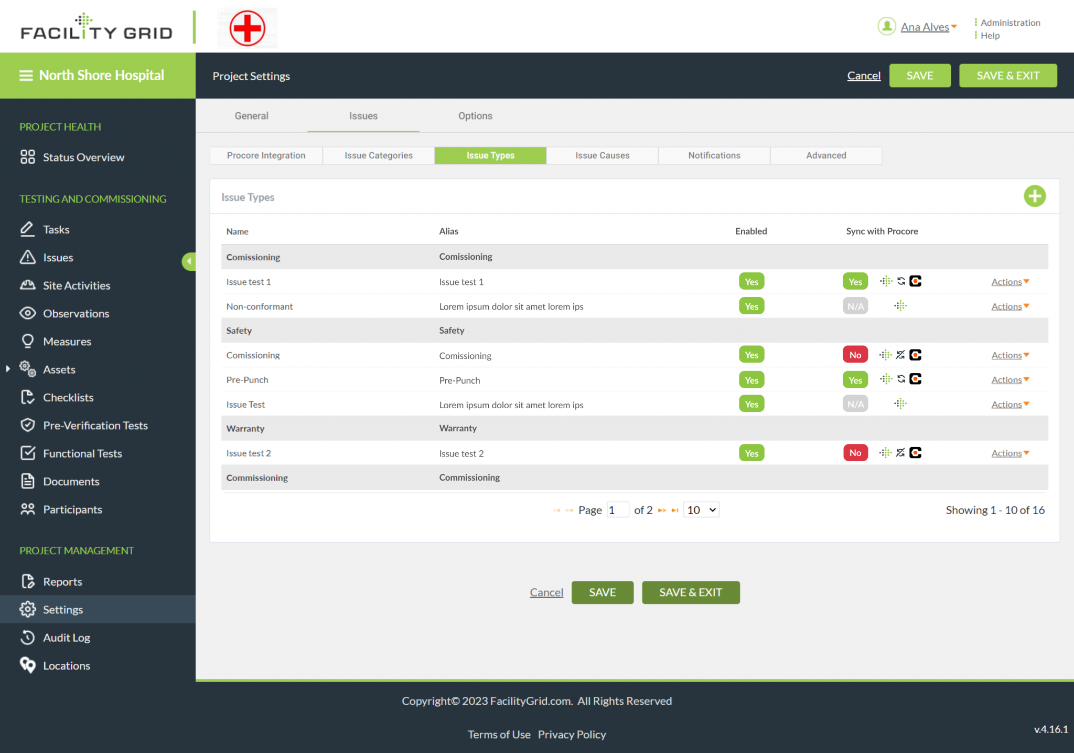Change page size using the 10 dropdown
Image resolution: width=1074 pixels, height=753 pixels.
[701, 510]
